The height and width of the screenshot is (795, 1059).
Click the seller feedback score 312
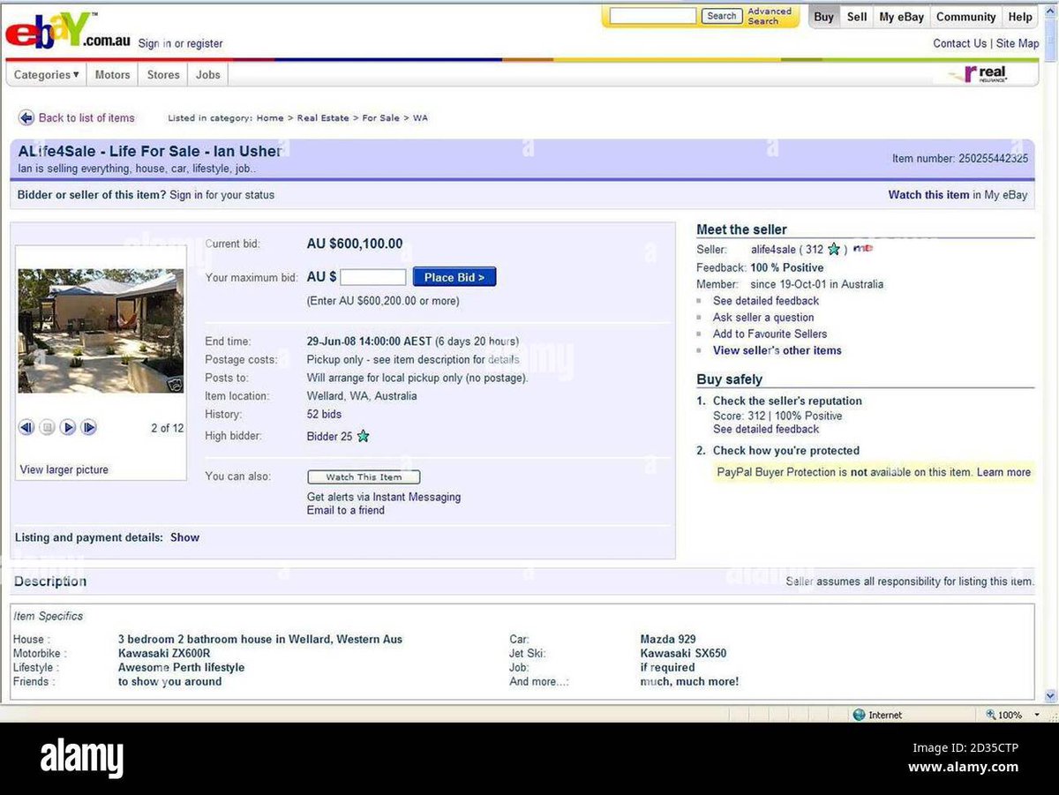[815, 250]
